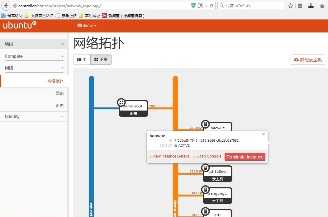Open the downloads arrow icon

pos(311,6)
